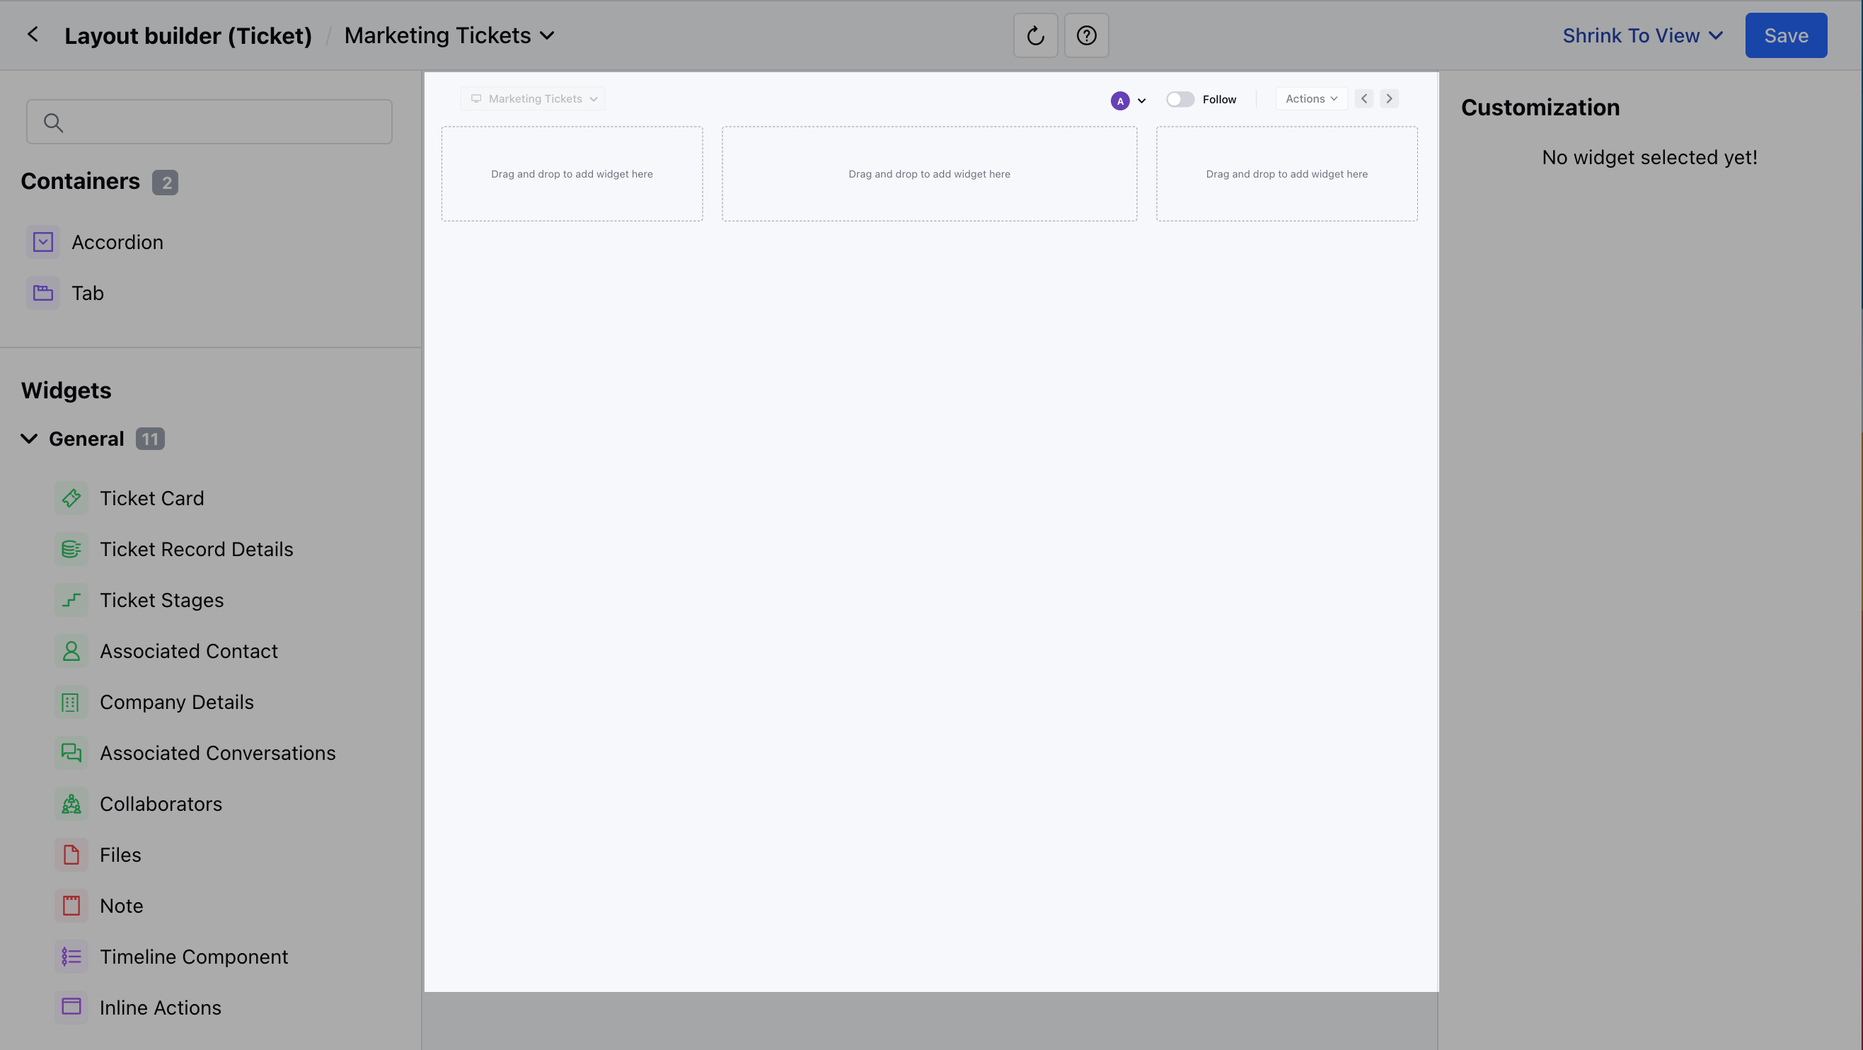Image resolution: width=1863 pixels, height=1050 pixels.
Task: Click the help question mark icon
Action: click(x=1085, y=35)
